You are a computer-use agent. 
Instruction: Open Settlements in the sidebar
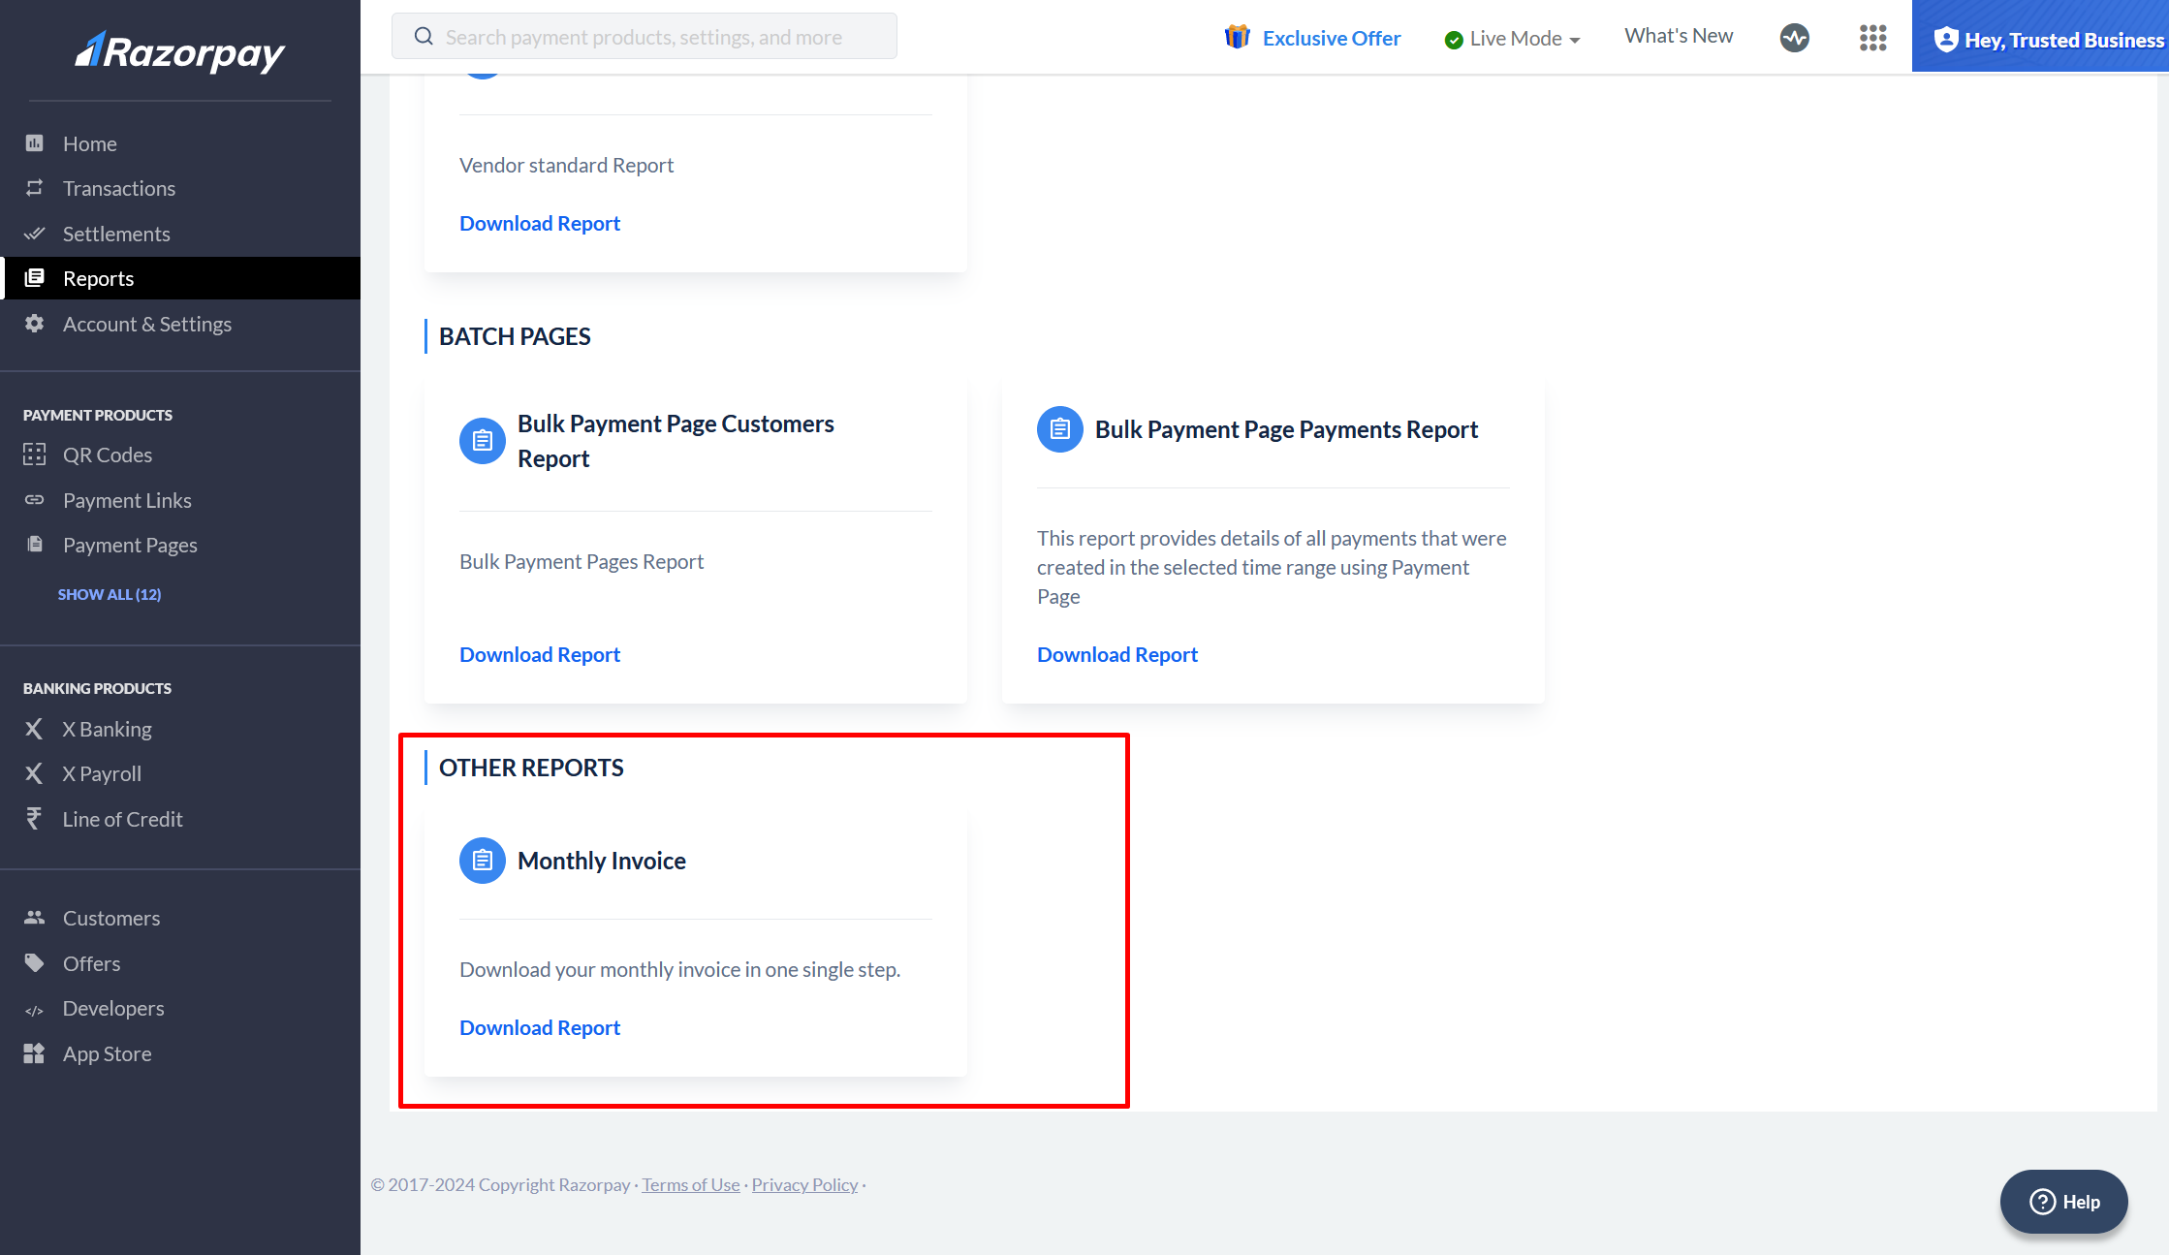(115, 234)
